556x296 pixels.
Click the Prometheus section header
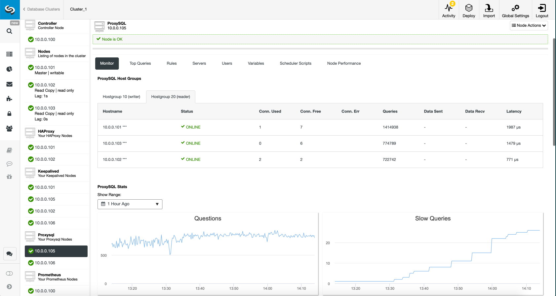[56, 277]
